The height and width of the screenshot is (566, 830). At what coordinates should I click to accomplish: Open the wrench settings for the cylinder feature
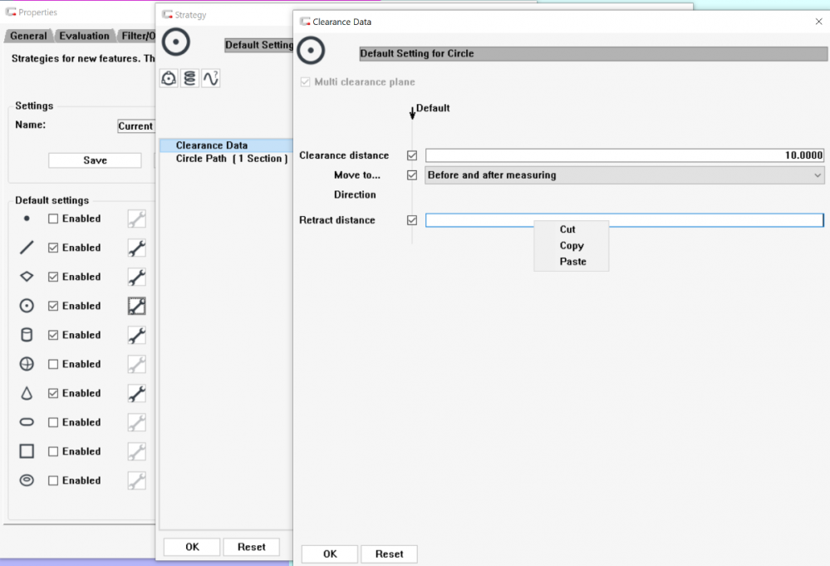(x=137, y=335)
